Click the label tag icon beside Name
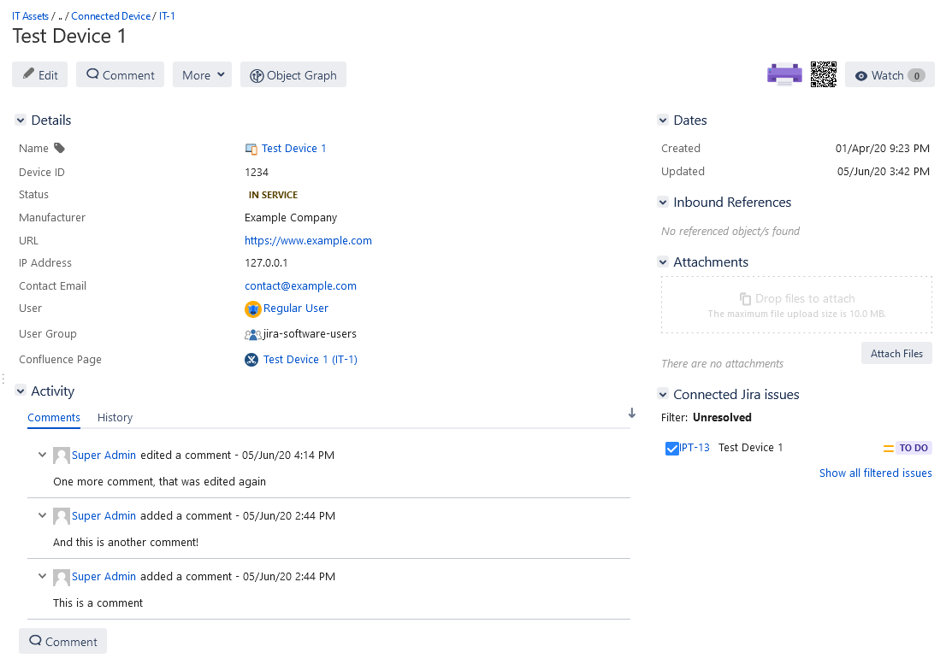The width and height of the screenshot is (946, 670). [59, 148]
